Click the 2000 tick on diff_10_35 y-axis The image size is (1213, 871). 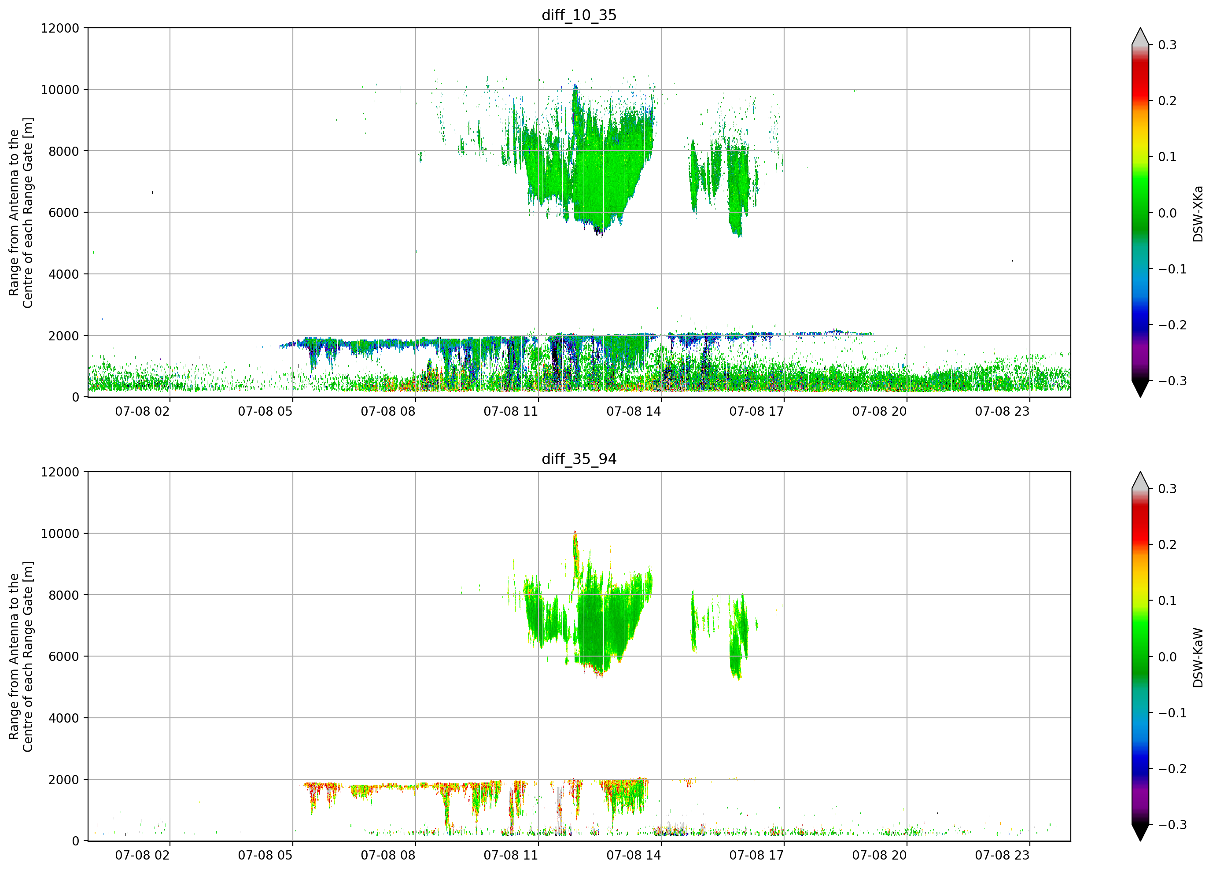click(64, 336)
